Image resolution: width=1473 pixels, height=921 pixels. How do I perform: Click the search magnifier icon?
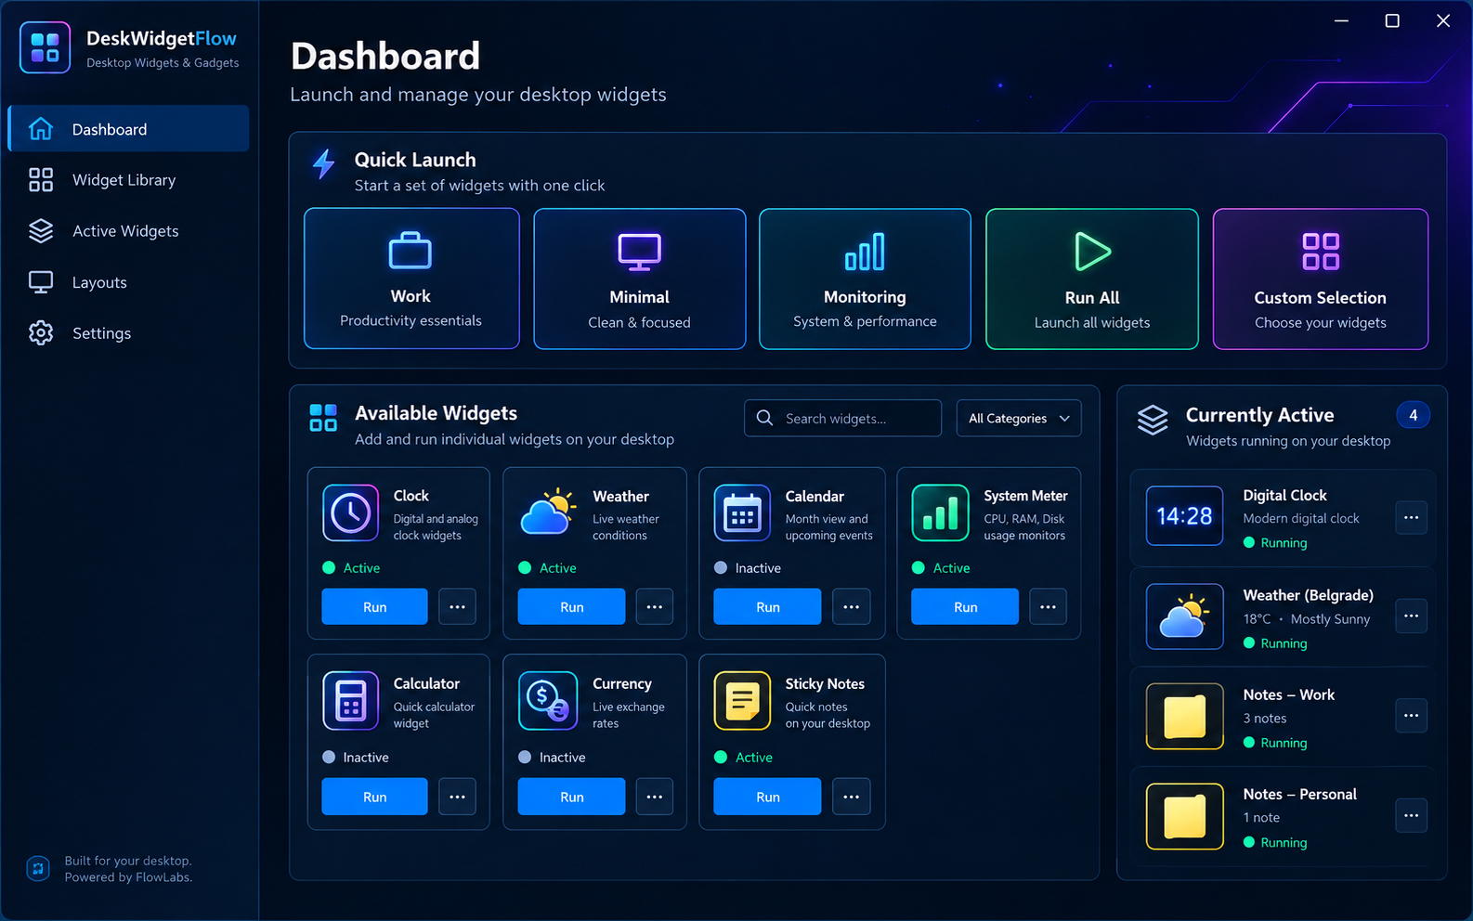pos(764,418)
